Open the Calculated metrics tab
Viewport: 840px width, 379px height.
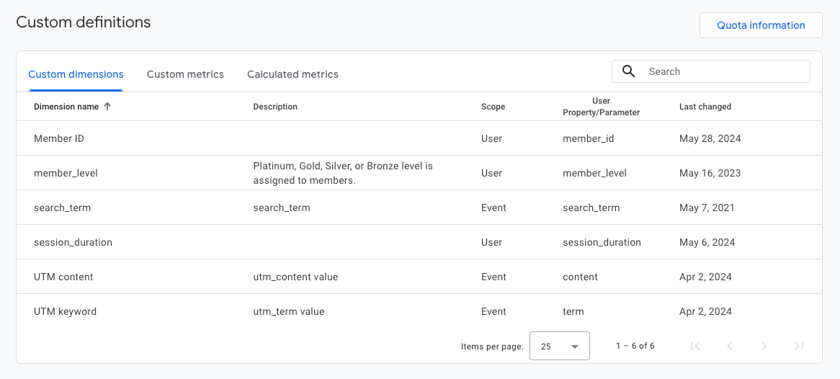(292, 74)
